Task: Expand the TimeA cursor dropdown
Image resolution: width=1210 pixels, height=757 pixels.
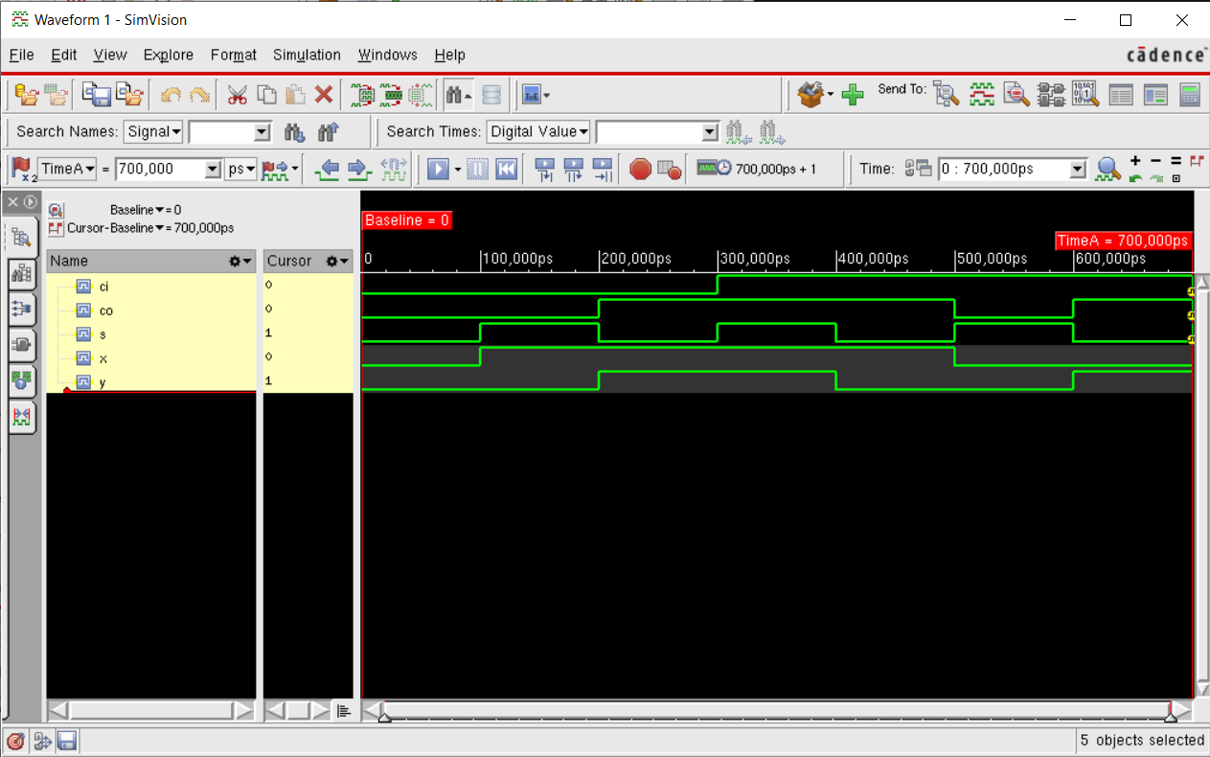Action: [x=68, y=170]
